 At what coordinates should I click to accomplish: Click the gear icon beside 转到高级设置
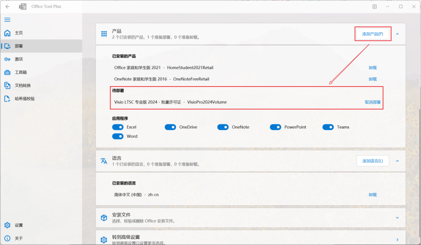click(104, 240)
